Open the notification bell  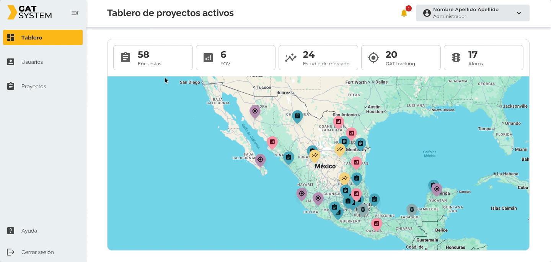click(404, 13)
